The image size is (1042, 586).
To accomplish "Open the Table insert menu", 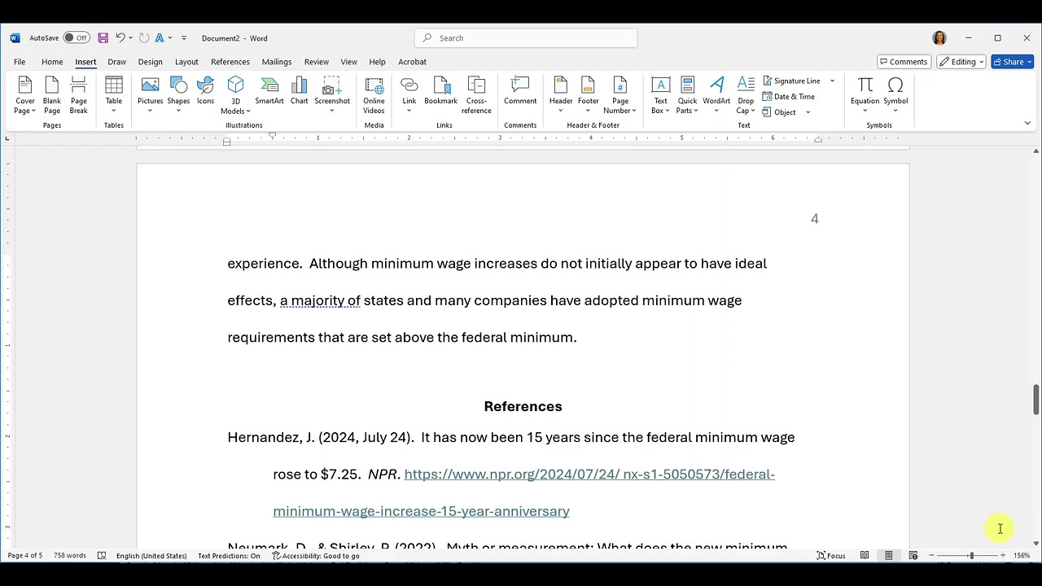I will point(114,96).
